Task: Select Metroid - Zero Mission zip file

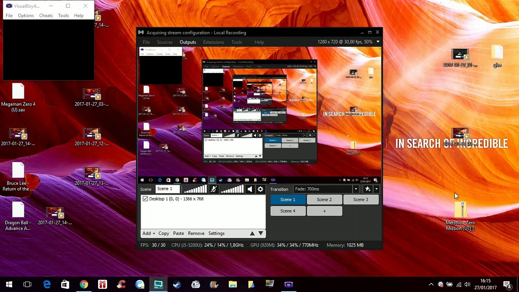Action: point(460,216)
